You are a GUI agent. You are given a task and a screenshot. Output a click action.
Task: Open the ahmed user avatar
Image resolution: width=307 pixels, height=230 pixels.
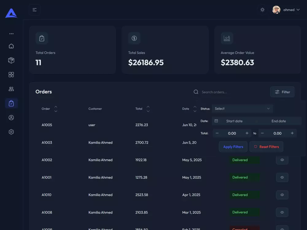coord(276,10)
